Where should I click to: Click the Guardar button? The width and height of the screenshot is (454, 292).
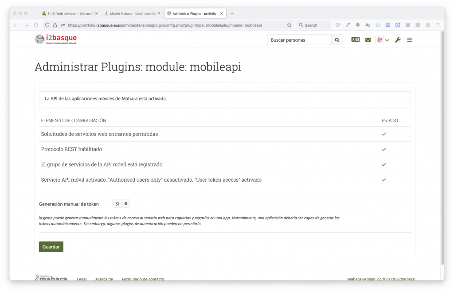pyautogui.click(x=51, y=247)
